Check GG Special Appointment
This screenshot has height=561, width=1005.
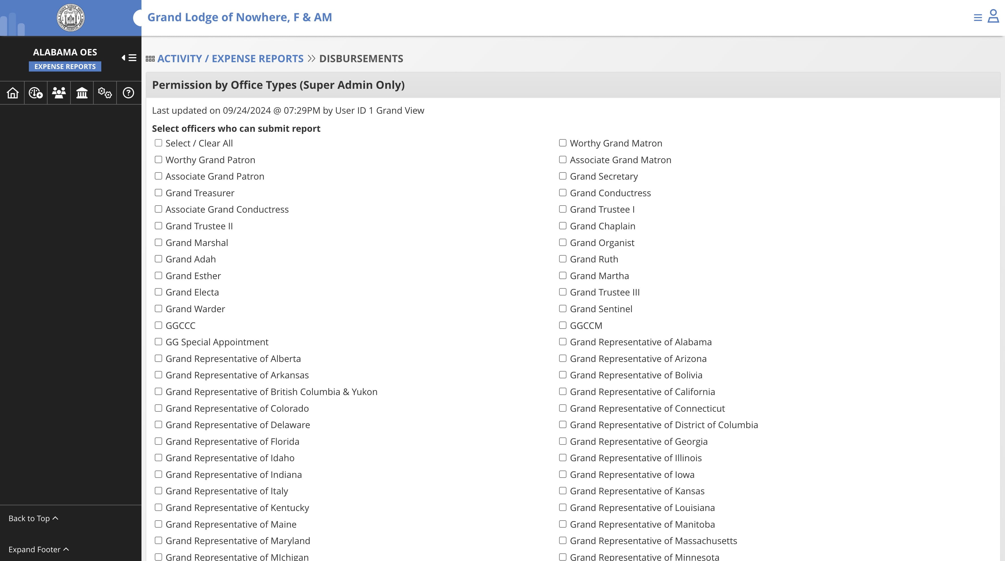click(158, 342)
